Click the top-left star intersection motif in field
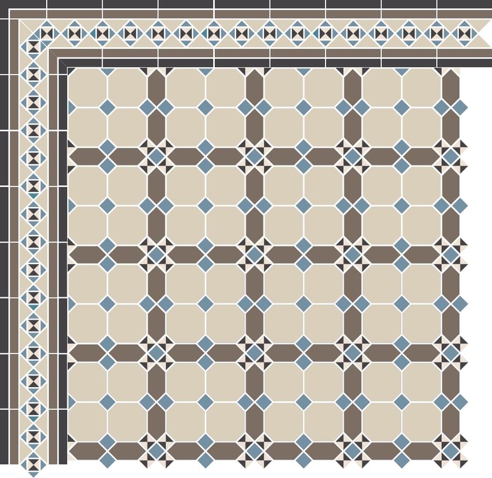The width and height of the screenshot is (492, 478). [156, 156]
